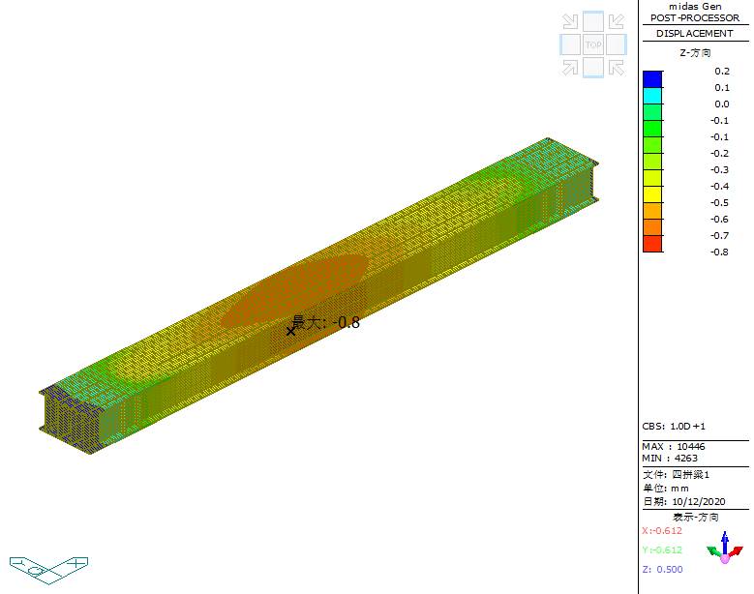
Task: Click the MAX : 10446 node value
Action: tap(674, 447)
